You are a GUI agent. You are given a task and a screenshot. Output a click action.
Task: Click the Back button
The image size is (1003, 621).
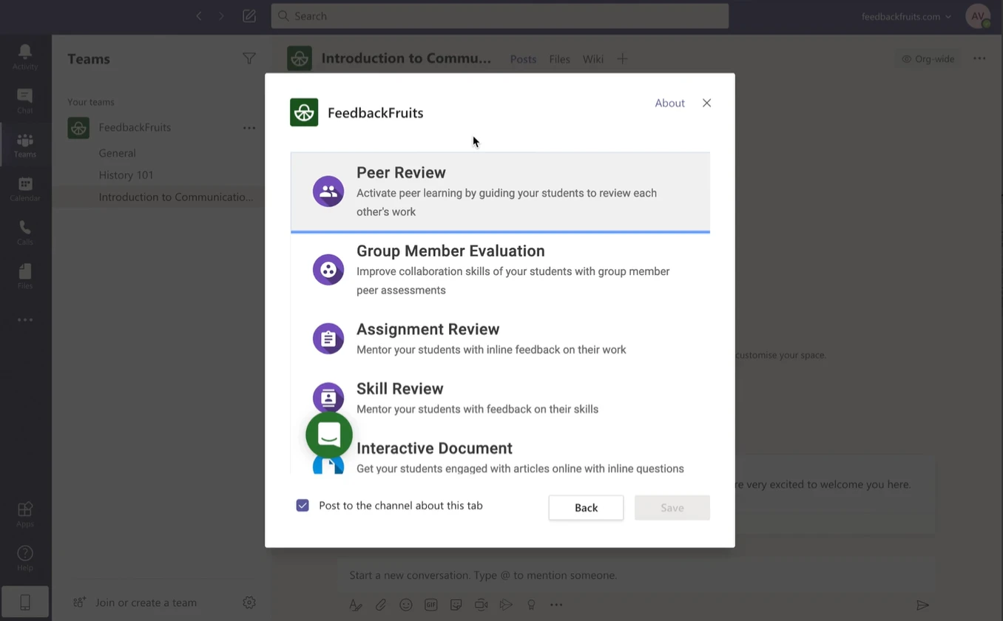586,508
